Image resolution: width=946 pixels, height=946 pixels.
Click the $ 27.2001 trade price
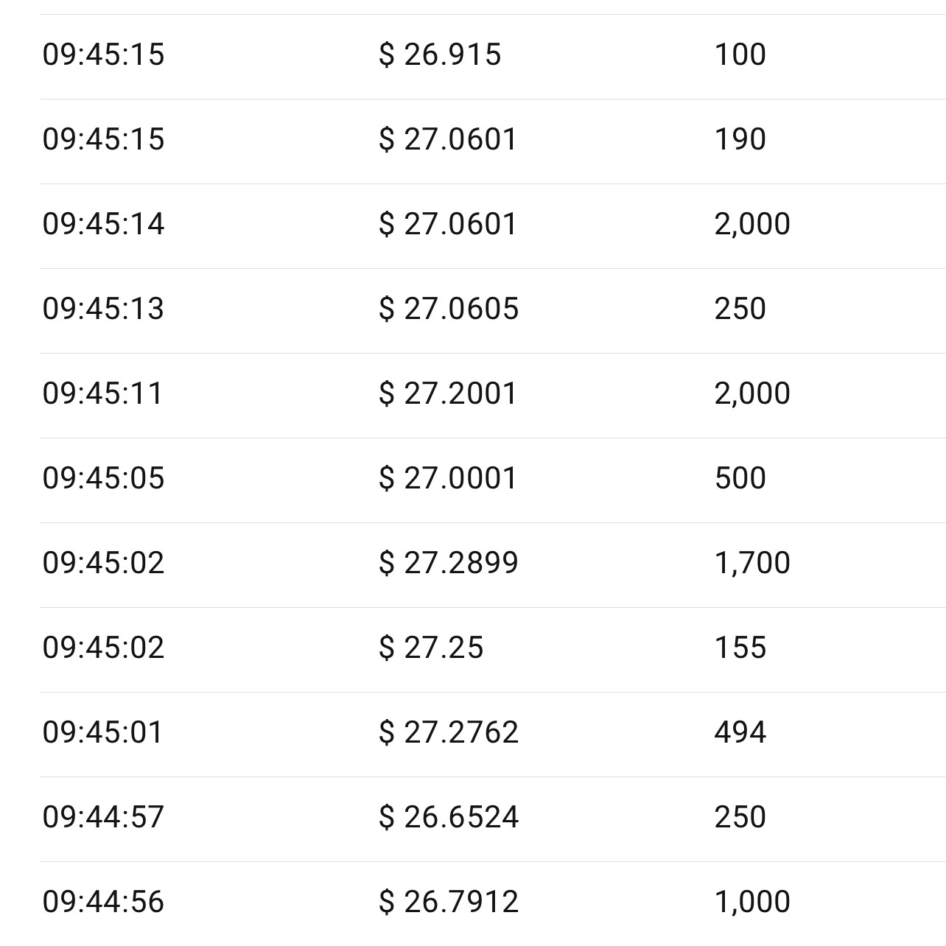(448, 393)
